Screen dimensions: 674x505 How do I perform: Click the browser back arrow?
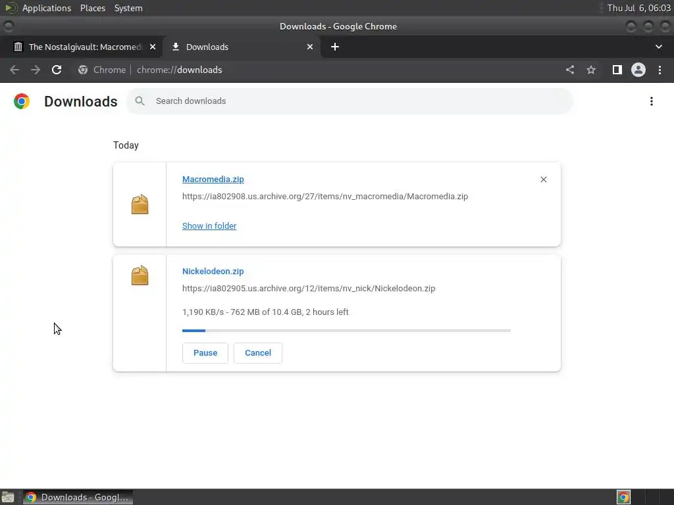[14, 70]
